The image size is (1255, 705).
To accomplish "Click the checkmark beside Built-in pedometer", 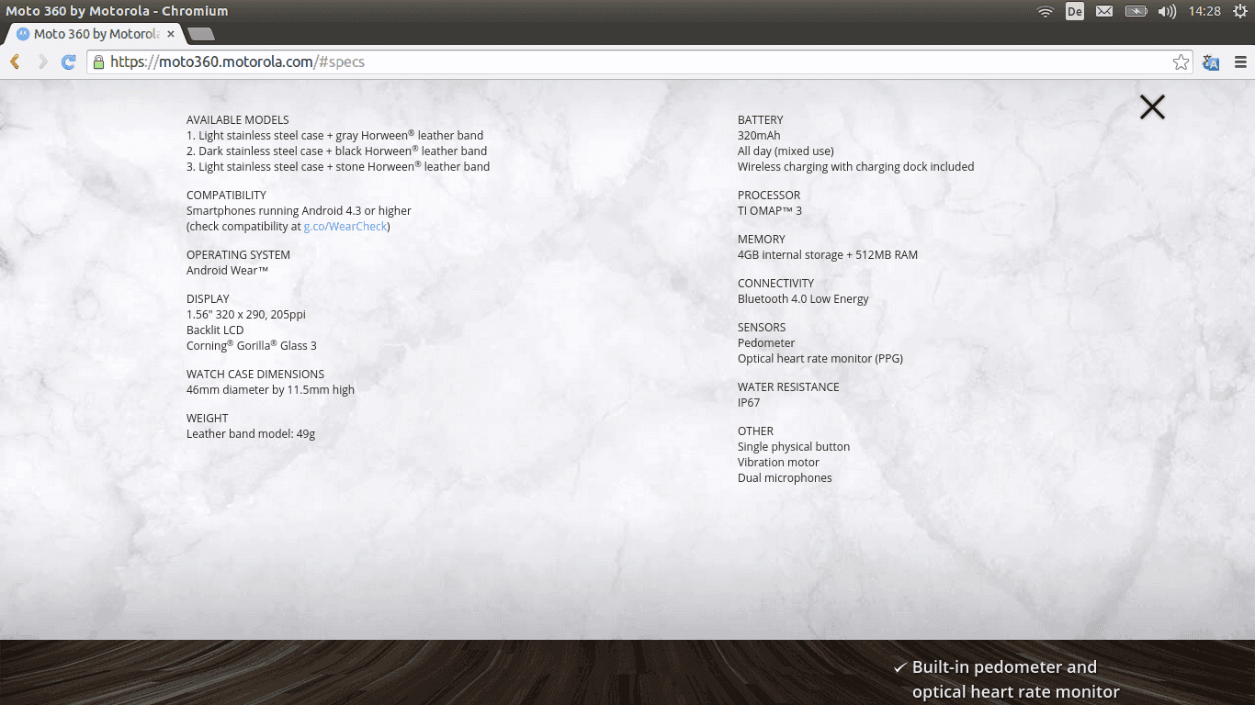I will (899, 667).
